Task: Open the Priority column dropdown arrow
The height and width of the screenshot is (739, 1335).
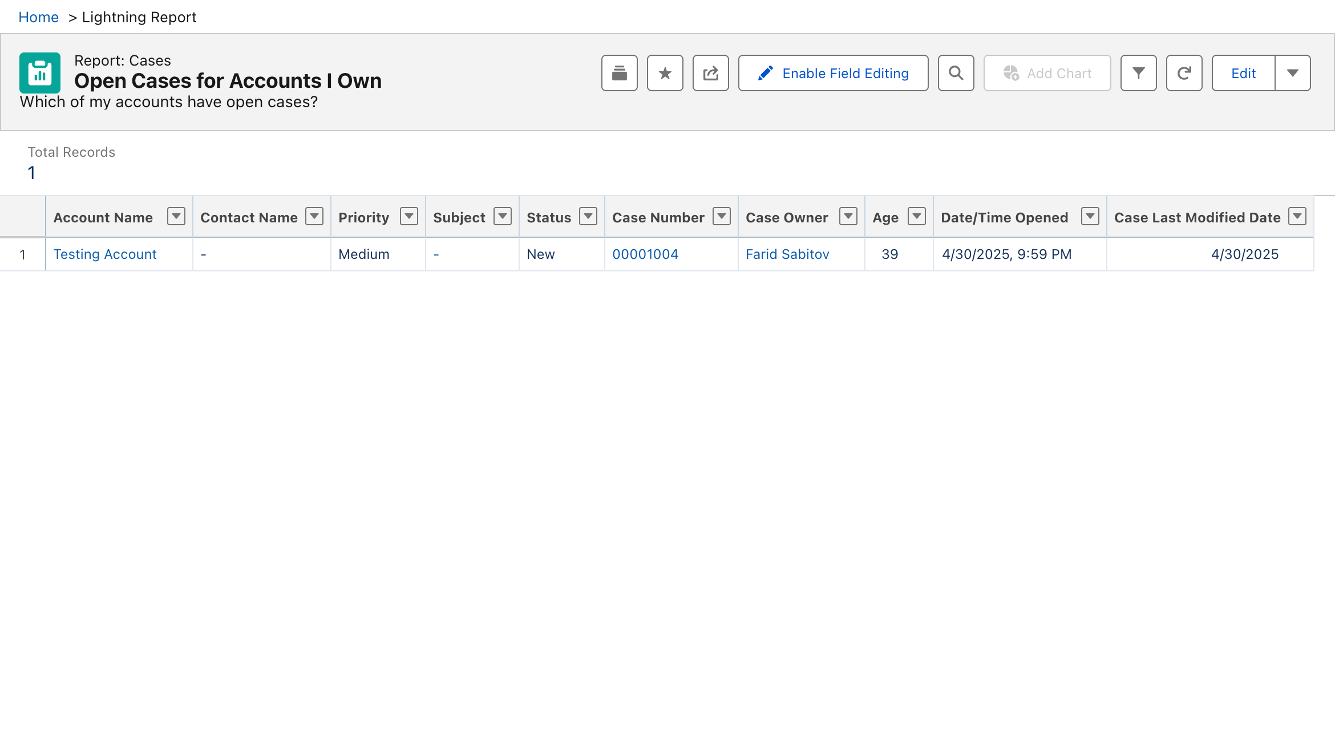Action: [x=409, y=217]
